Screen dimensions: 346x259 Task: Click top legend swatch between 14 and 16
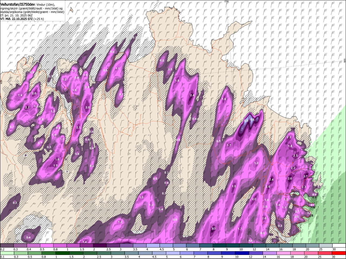273,245
